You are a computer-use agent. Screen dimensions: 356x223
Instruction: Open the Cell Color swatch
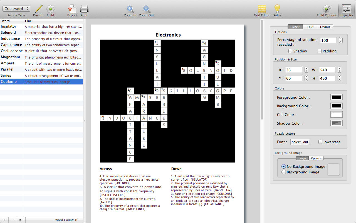click(x=336, y=115)
